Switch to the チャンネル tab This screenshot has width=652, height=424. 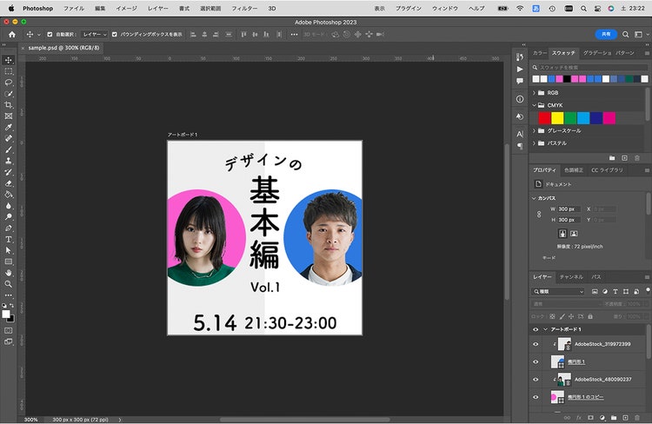click(x=571, y=277)
